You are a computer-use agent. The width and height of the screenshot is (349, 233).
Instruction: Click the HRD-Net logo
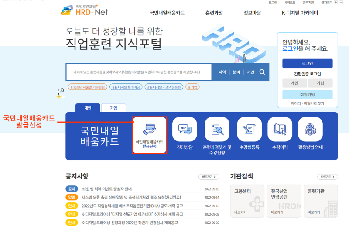tap(84, 10)
